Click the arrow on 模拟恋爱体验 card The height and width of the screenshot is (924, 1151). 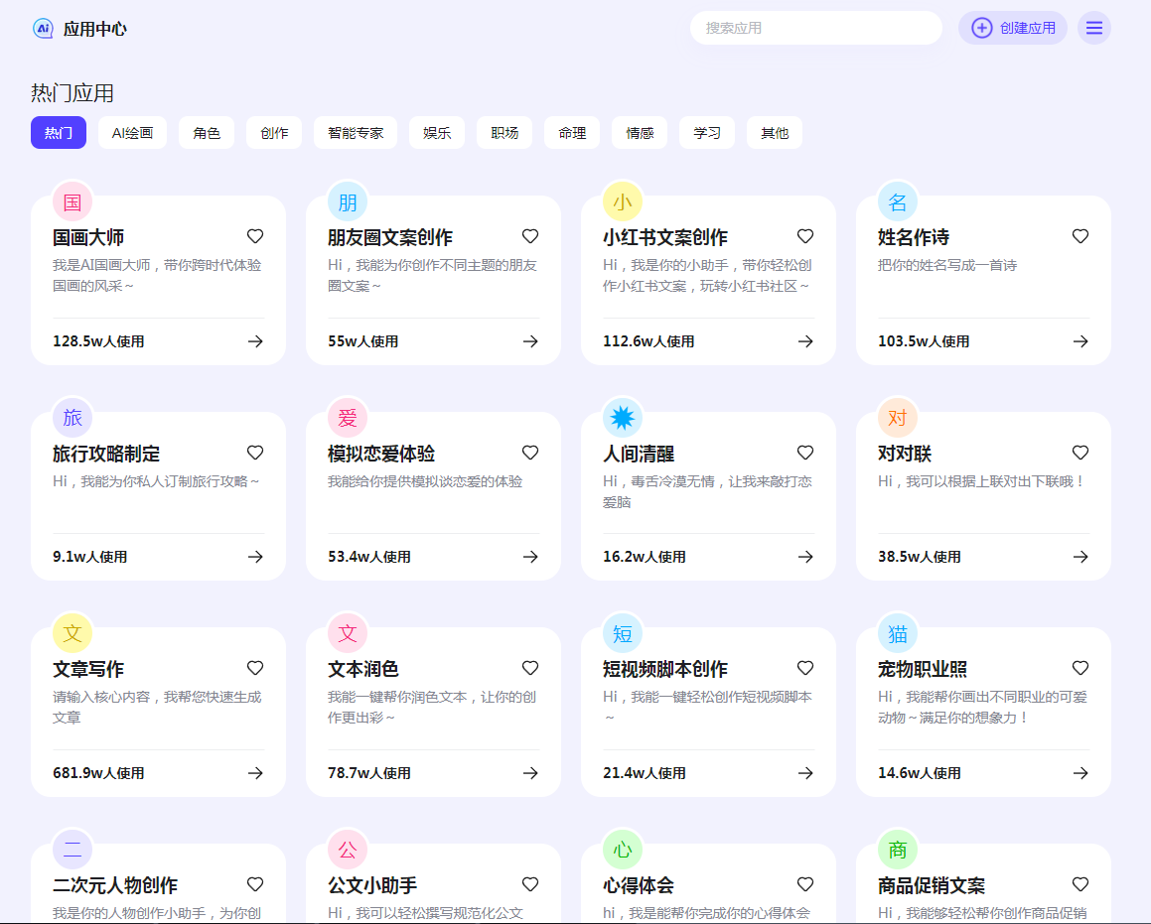coord(530,557)
